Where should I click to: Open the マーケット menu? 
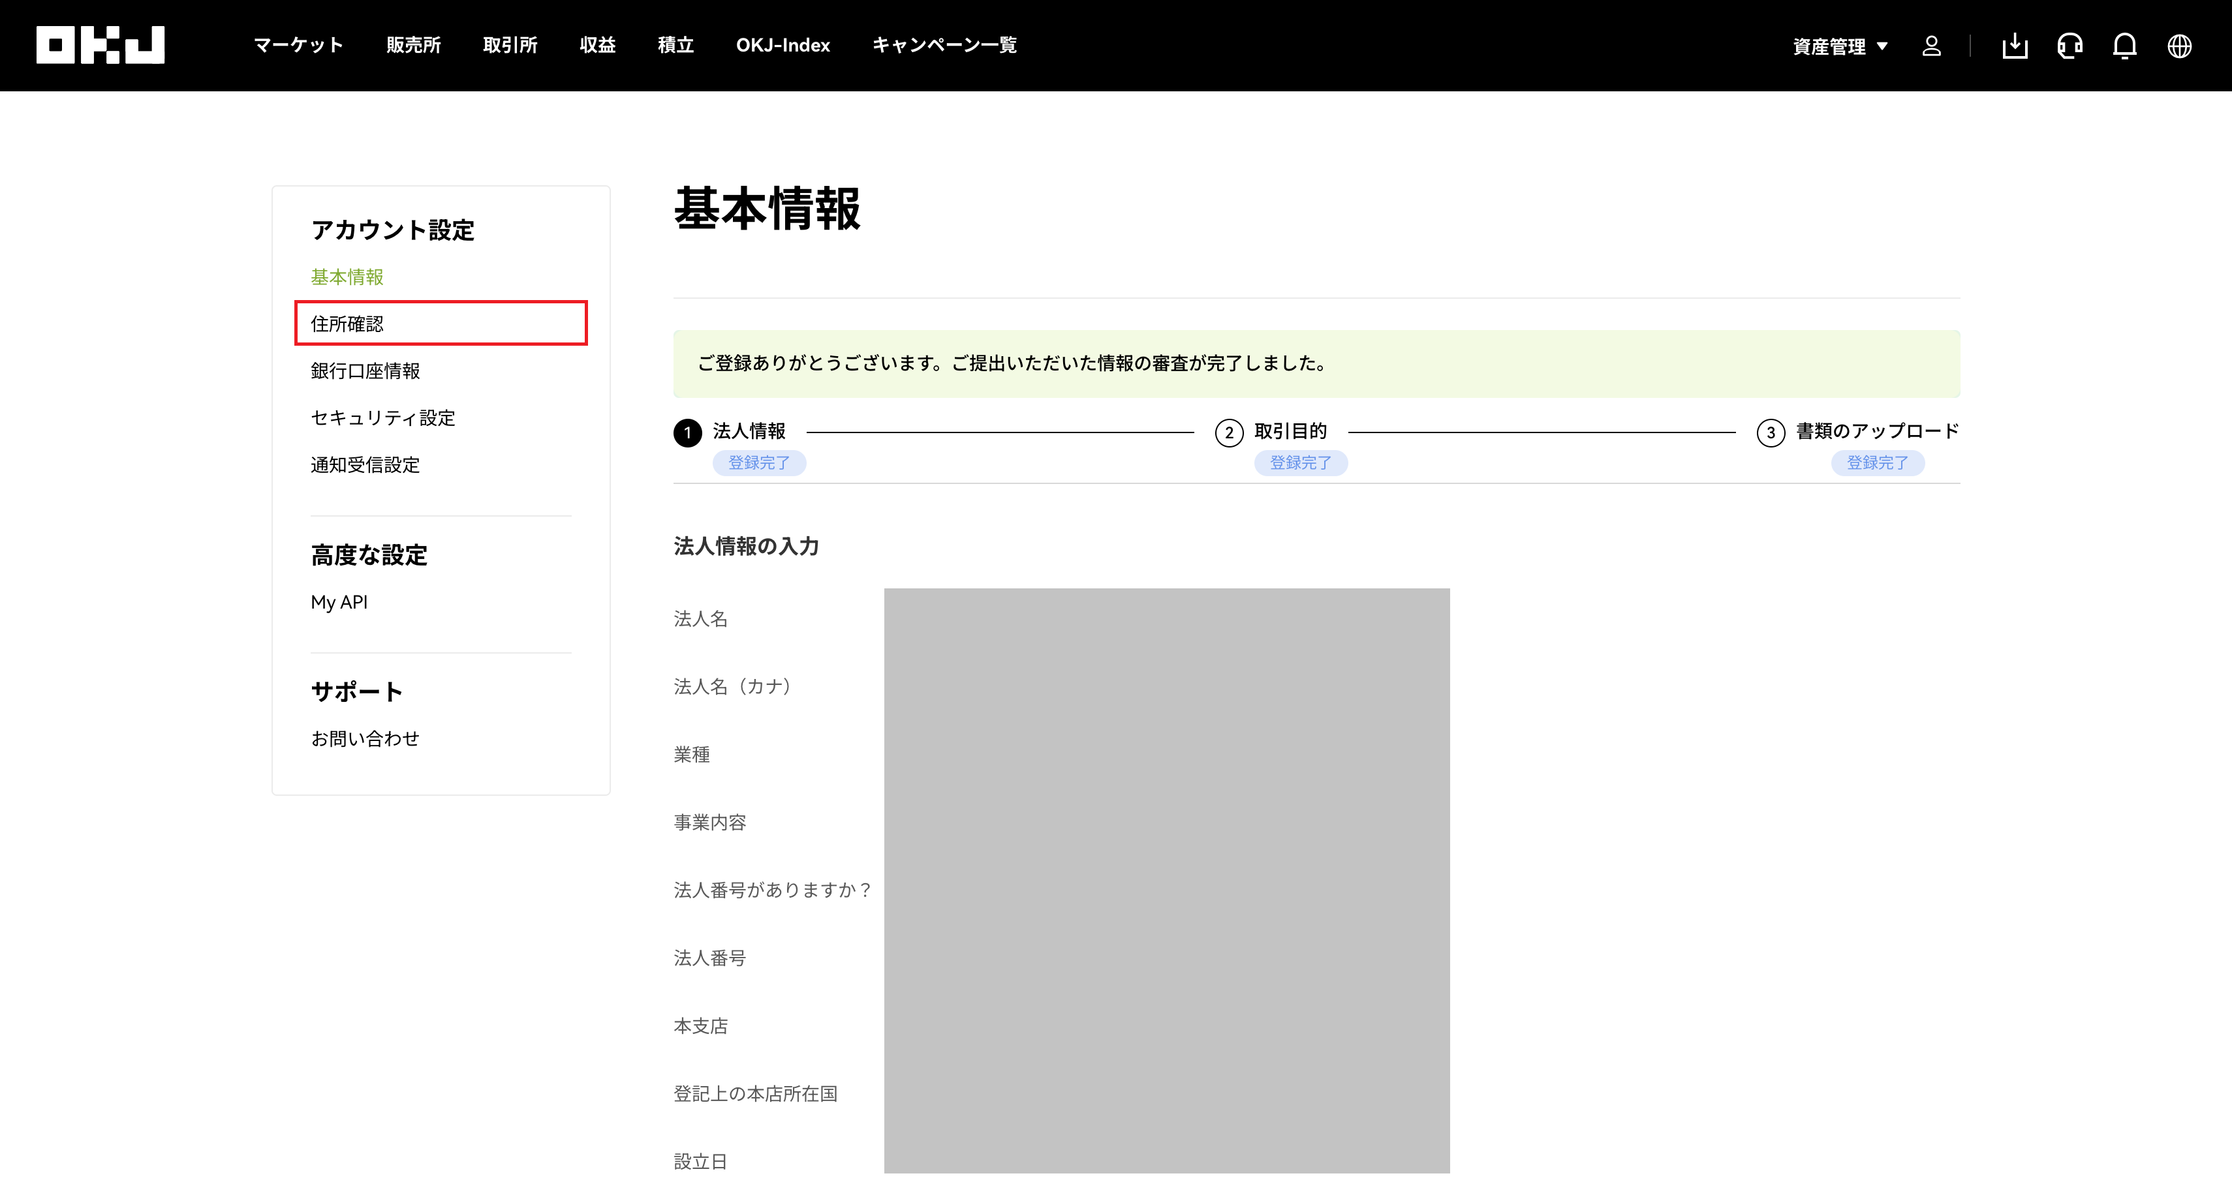point(298,45)
